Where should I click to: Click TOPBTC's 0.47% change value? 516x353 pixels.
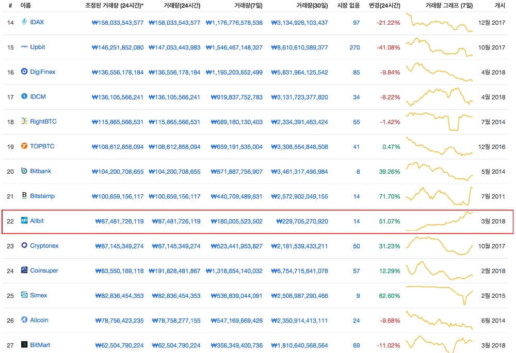coord(391,147)
